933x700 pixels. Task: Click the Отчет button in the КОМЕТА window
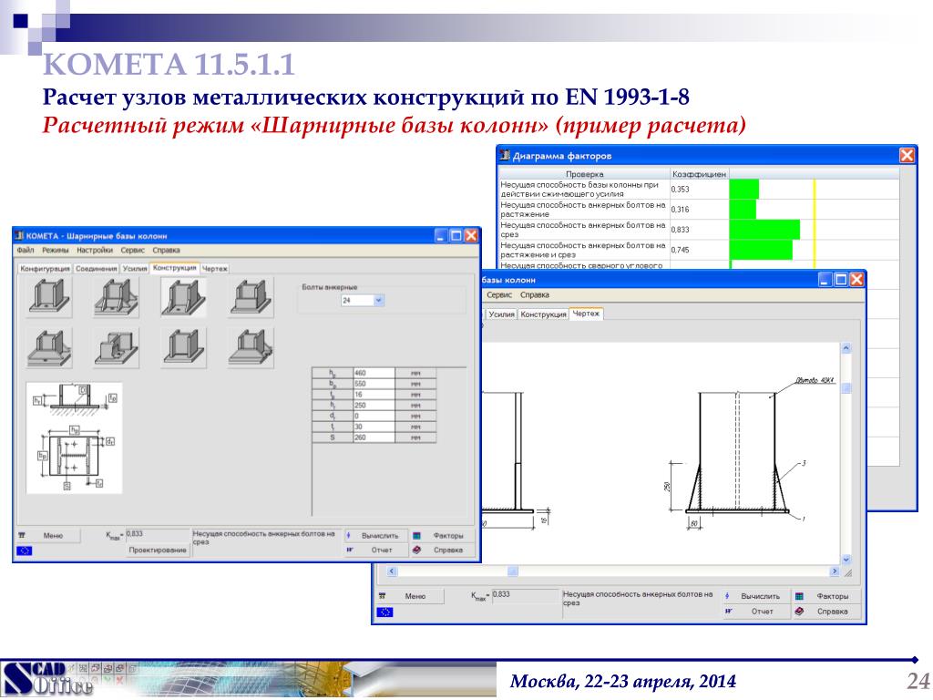click(374, 550)
